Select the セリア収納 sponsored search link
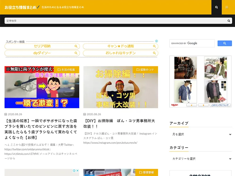Screen dimensions: 235x176 pos(42,46)
